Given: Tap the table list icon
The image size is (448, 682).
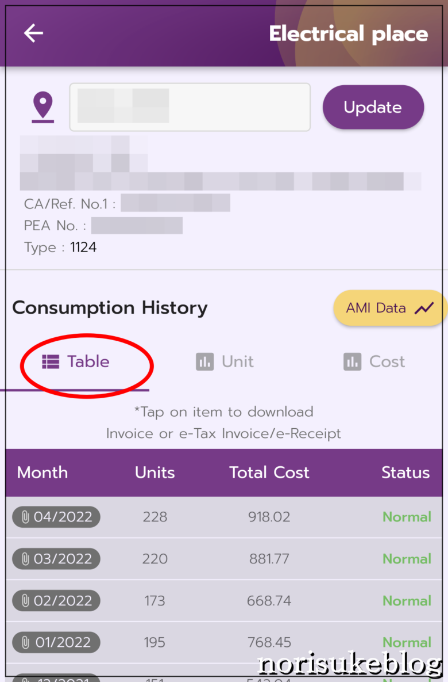Looking at the screenshot, I should [51, 362].
